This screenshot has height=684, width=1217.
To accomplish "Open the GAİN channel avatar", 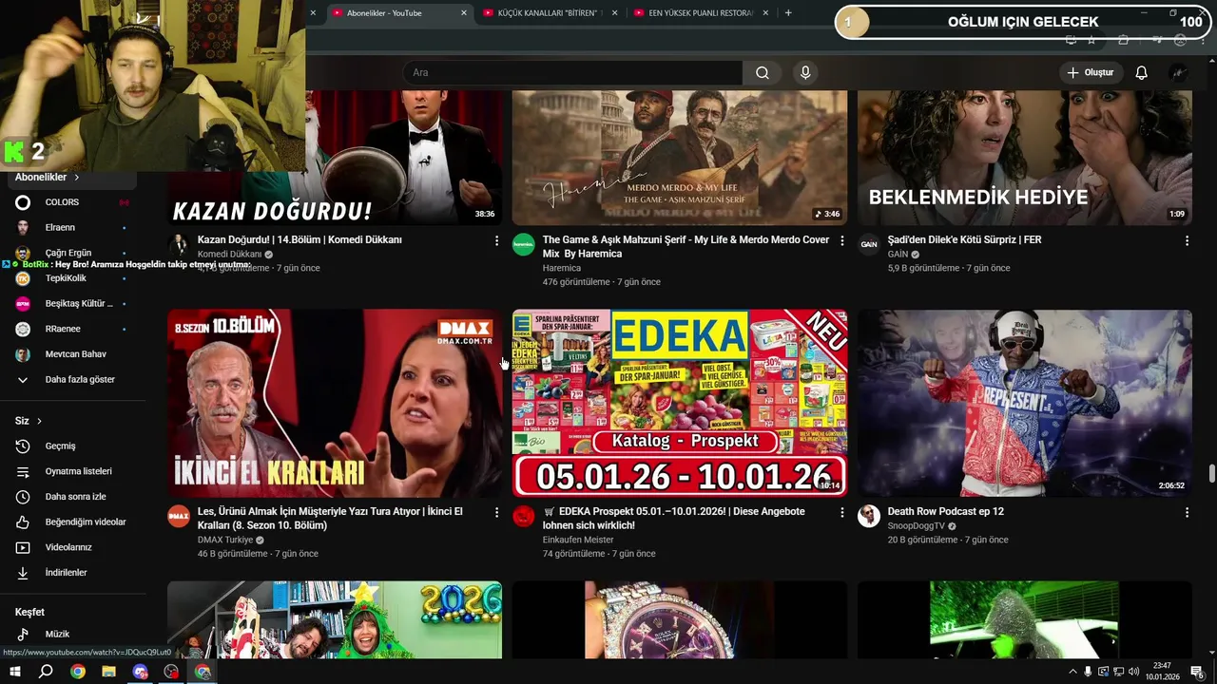I will pyautogui.click(x=869, y=244).
